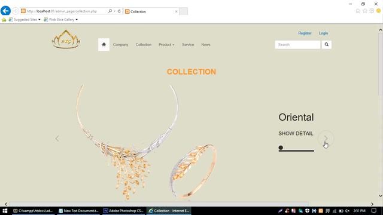Screen dimensions: 383x215
Task: Click the orange XAMPP tray icon
Action: click(321, 211)
